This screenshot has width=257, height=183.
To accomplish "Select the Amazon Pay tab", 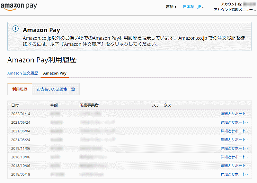I will coord(55,73).
